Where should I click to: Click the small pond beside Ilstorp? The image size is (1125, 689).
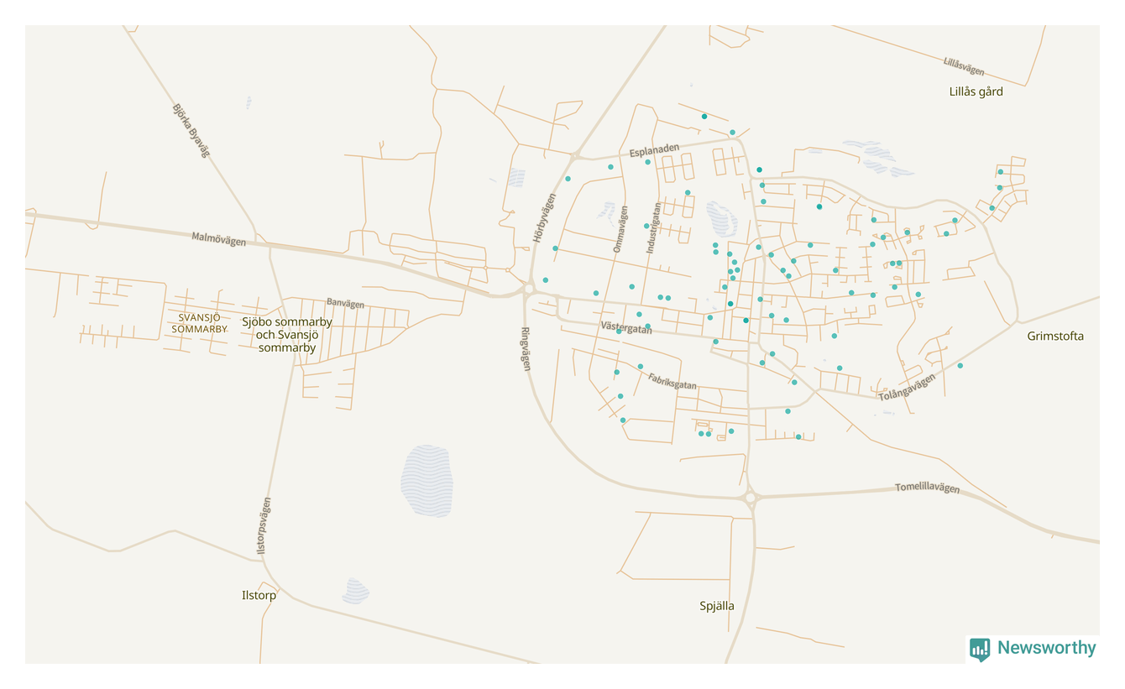[x=356, y=591]
